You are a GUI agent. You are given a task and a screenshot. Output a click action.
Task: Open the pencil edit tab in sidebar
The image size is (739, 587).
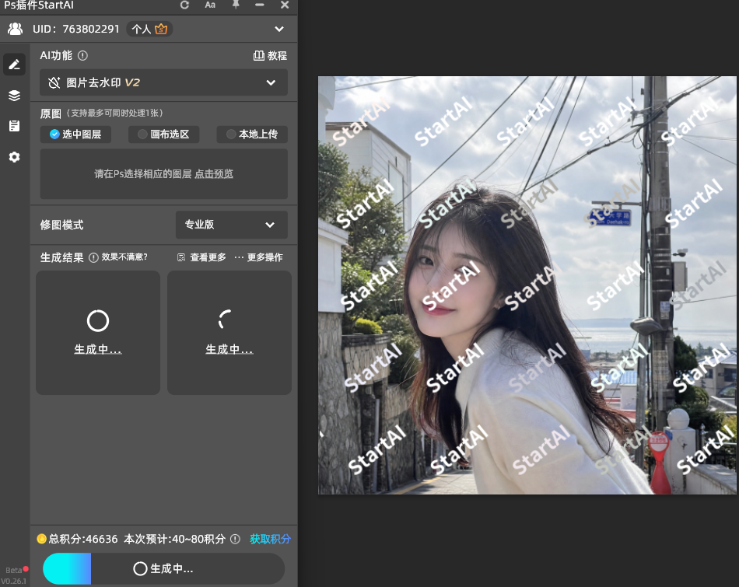(14, 64)
